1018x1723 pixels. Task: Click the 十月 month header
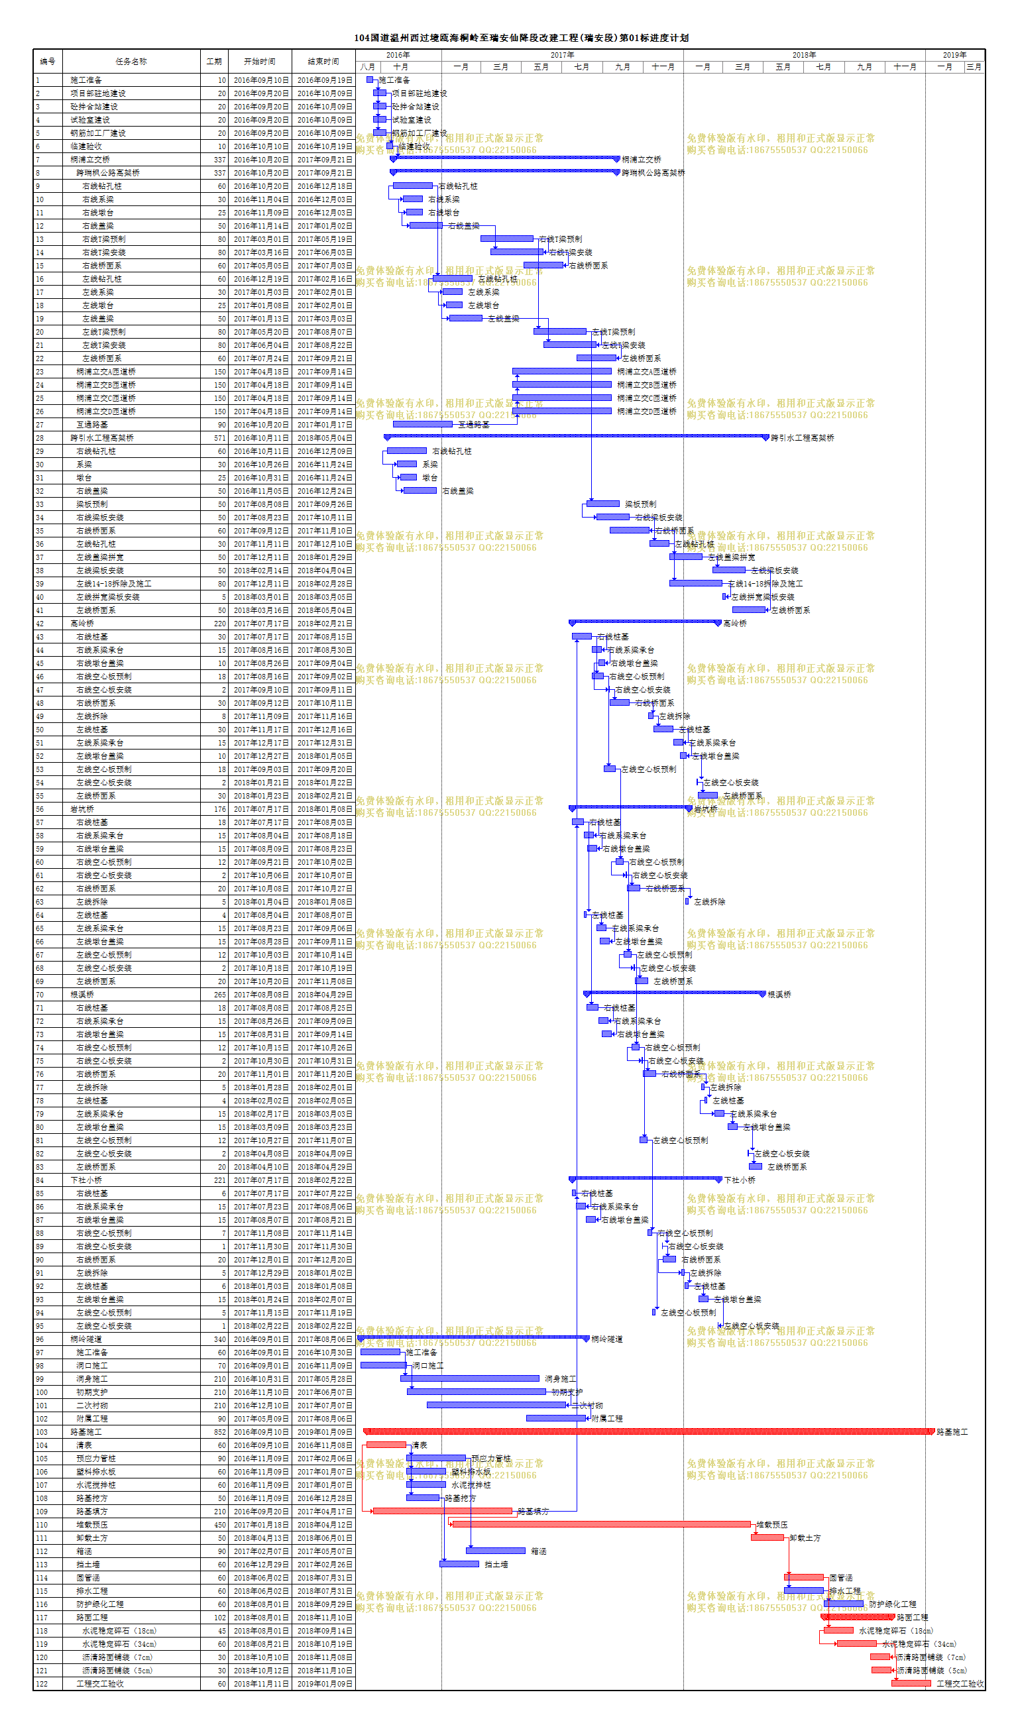(400, 66)
